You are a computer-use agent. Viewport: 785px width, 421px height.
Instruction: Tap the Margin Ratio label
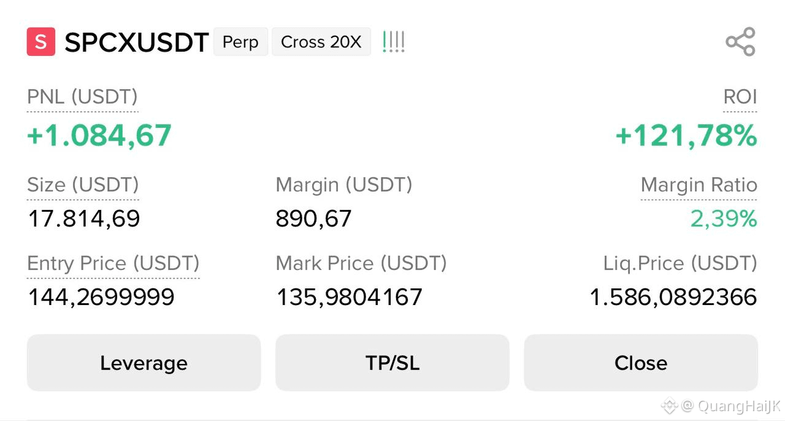tap(699, 185)
